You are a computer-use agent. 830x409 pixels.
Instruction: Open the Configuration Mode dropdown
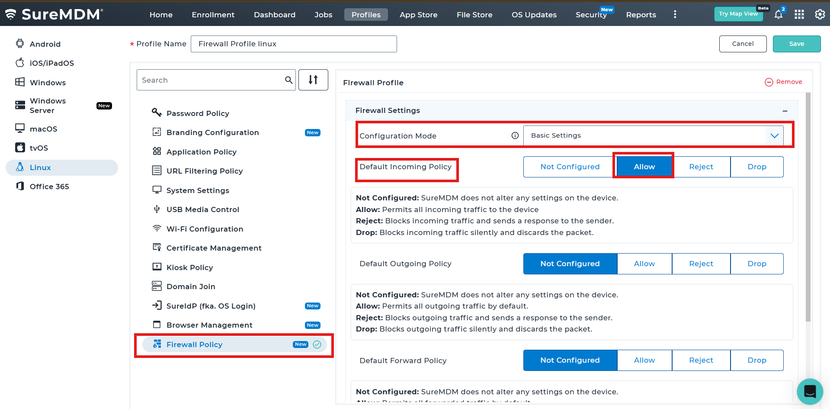653,135
